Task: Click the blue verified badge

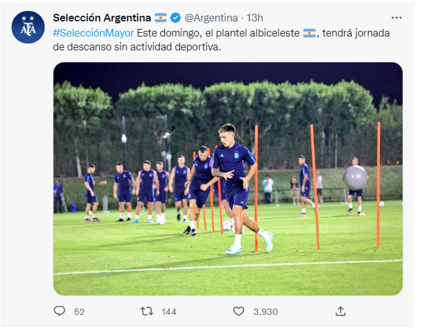Action: pos(175,18)
